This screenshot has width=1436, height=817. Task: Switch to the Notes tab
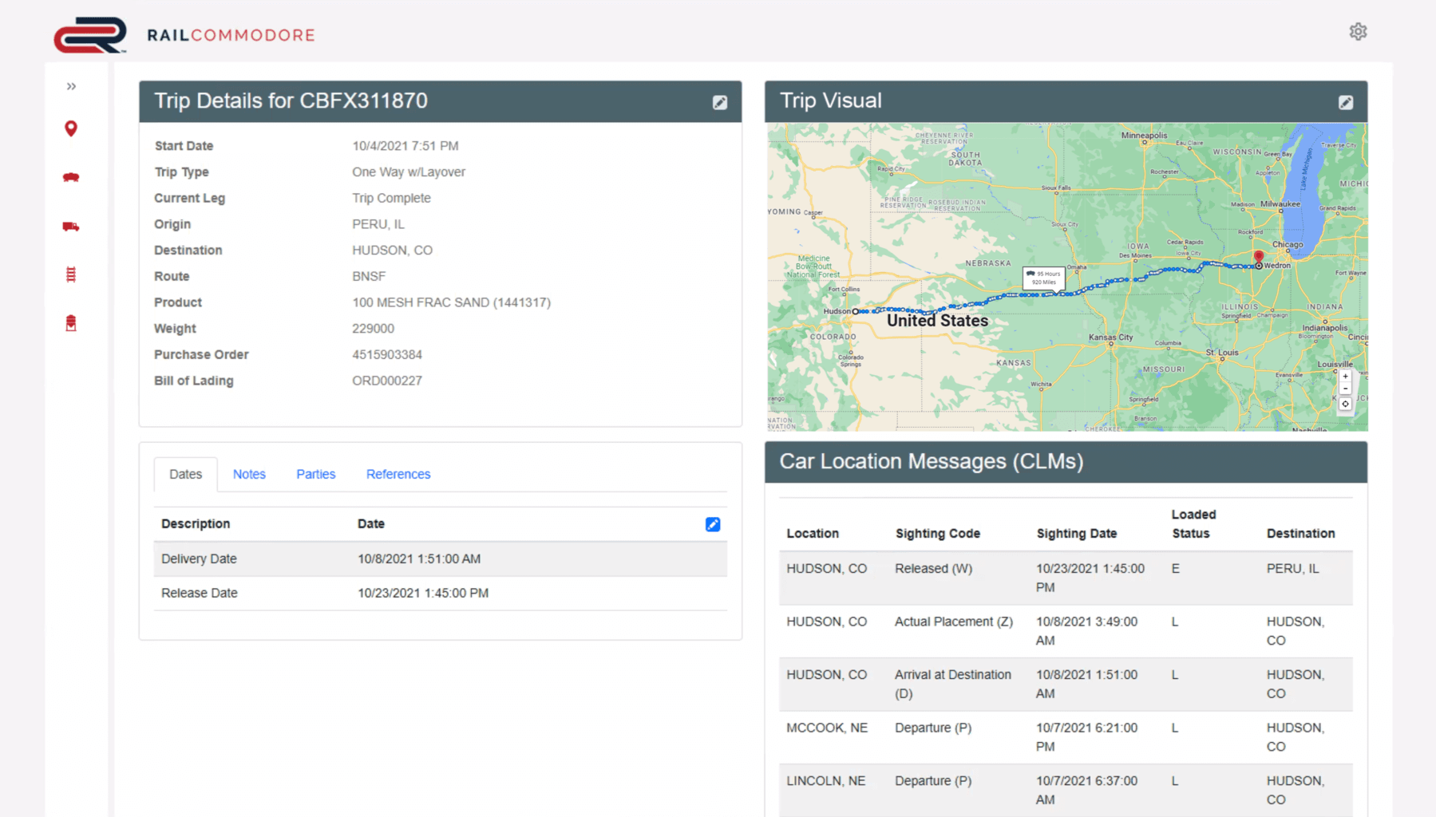pos(249,474)
